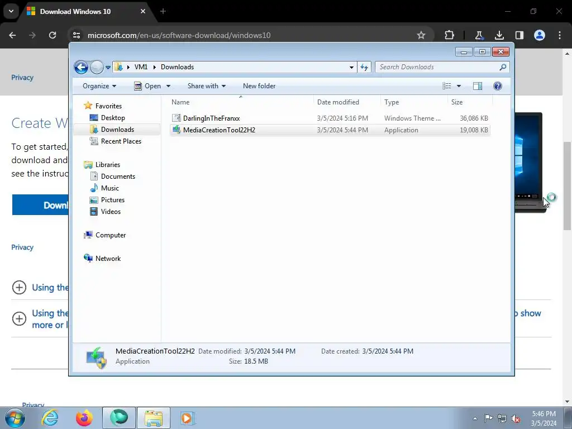572x429 pixels.
Task: Sort files by Name column
Action: point(241,102)
